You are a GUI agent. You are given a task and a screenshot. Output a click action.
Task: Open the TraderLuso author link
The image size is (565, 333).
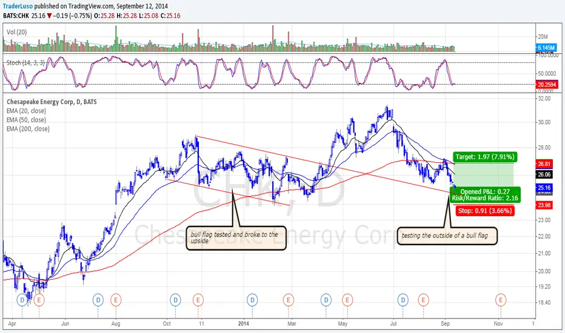tap(18, 6)
